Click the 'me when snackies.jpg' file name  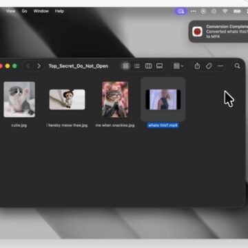[115, 125]
